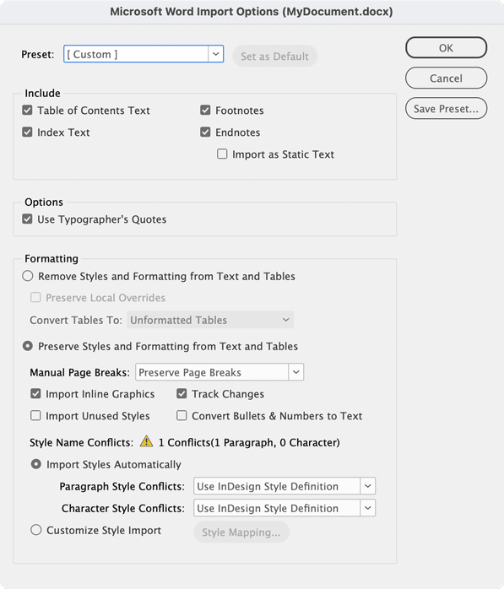Click Save Preset button
The image size is (504, 589).
[446, 109]
